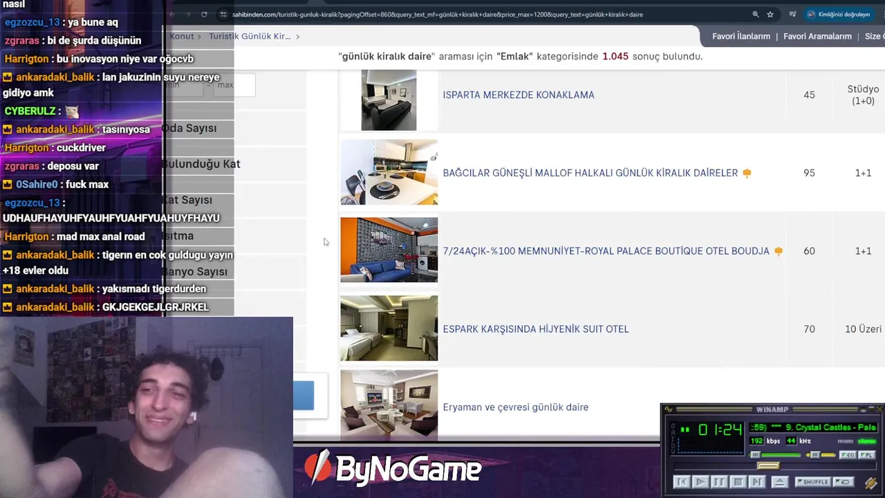Viewport: 885px width, 498px height.
Task: Click Winamp 01:24 time display
Action: (720, 430)
